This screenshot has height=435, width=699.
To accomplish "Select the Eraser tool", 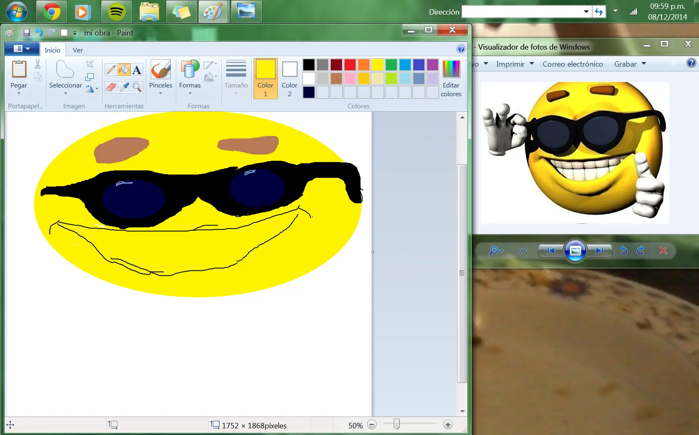I will [110, 87].
